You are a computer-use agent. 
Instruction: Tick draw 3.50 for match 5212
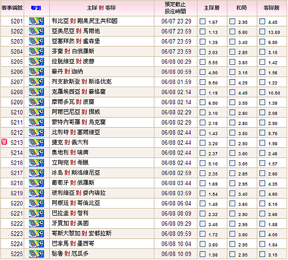click(x=232, y=132)
